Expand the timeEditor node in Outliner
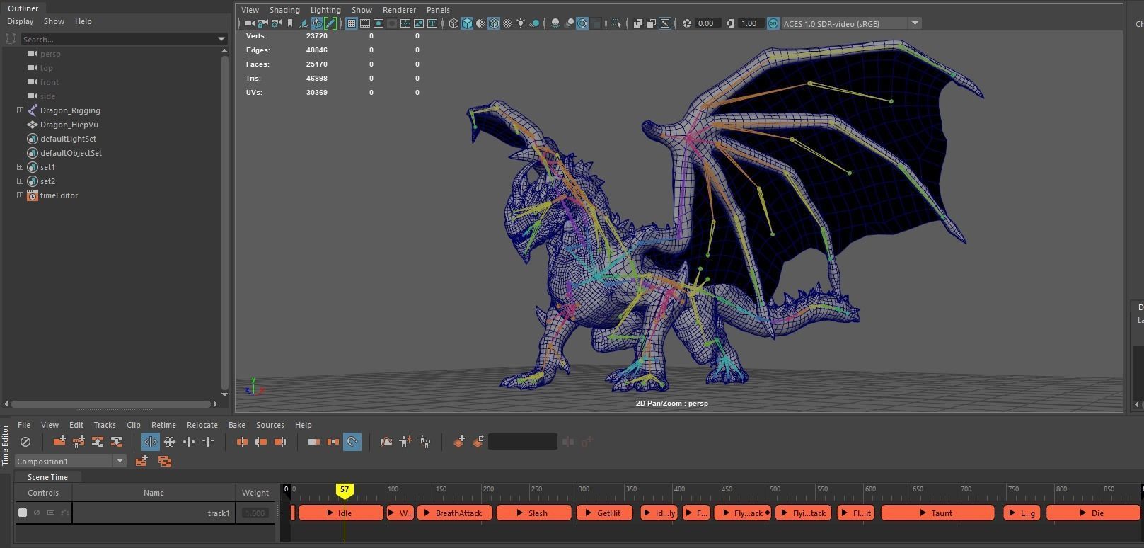 pos(21,195)
